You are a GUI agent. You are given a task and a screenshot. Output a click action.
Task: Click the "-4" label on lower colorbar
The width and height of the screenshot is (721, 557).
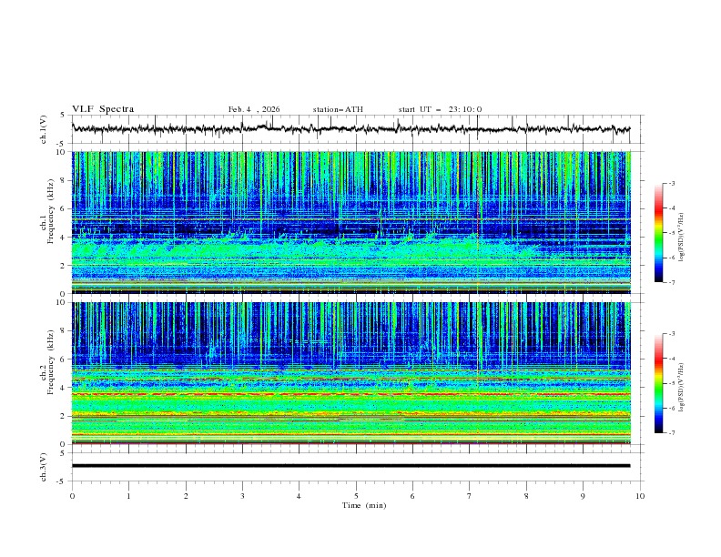[x=672, y=359]
